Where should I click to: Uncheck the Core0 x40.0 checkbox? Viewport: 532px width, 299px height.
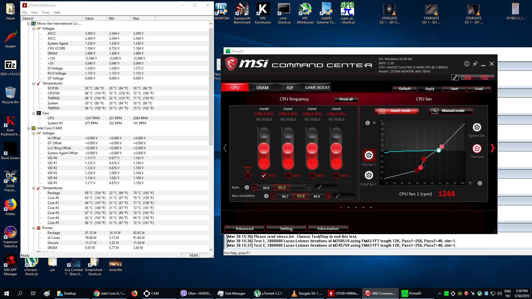264,176
